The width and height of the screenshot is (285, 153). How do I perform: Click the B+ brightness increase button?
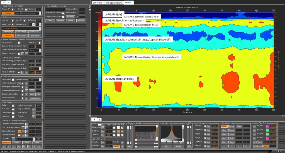click(29, 146)
